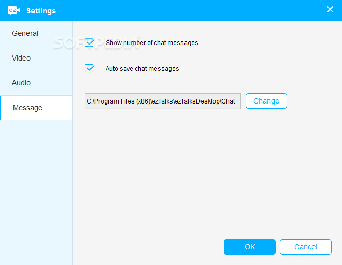Click Change to pick chat folder
342x265 pixels.
tap(266, 101)
